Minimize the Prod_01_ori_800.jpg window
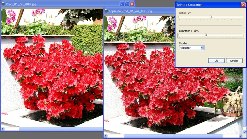Screen dimensions: 247x139 click(x=122, y=4)
